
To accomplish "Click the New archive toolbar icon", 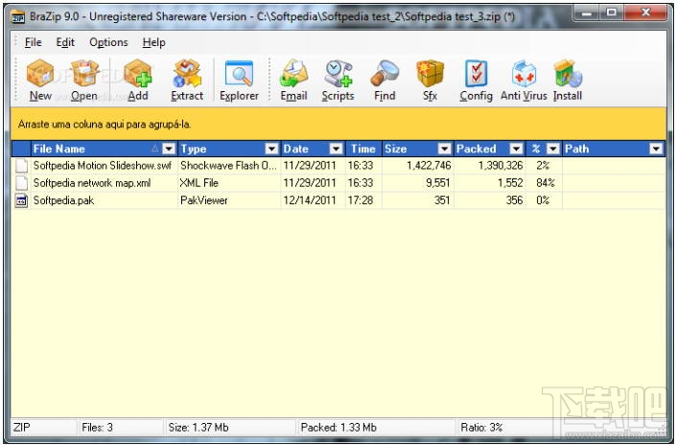I will click(x=40, y=74).
